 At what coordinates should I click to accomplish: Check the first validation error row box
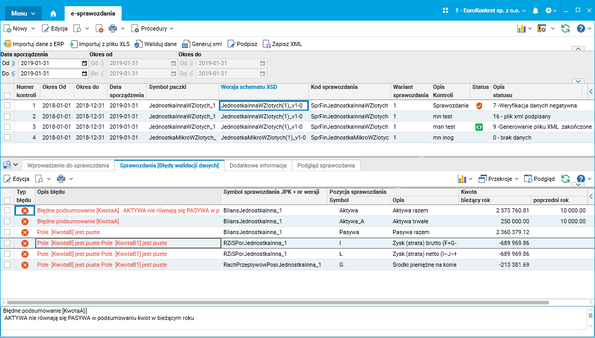point(7,210)
